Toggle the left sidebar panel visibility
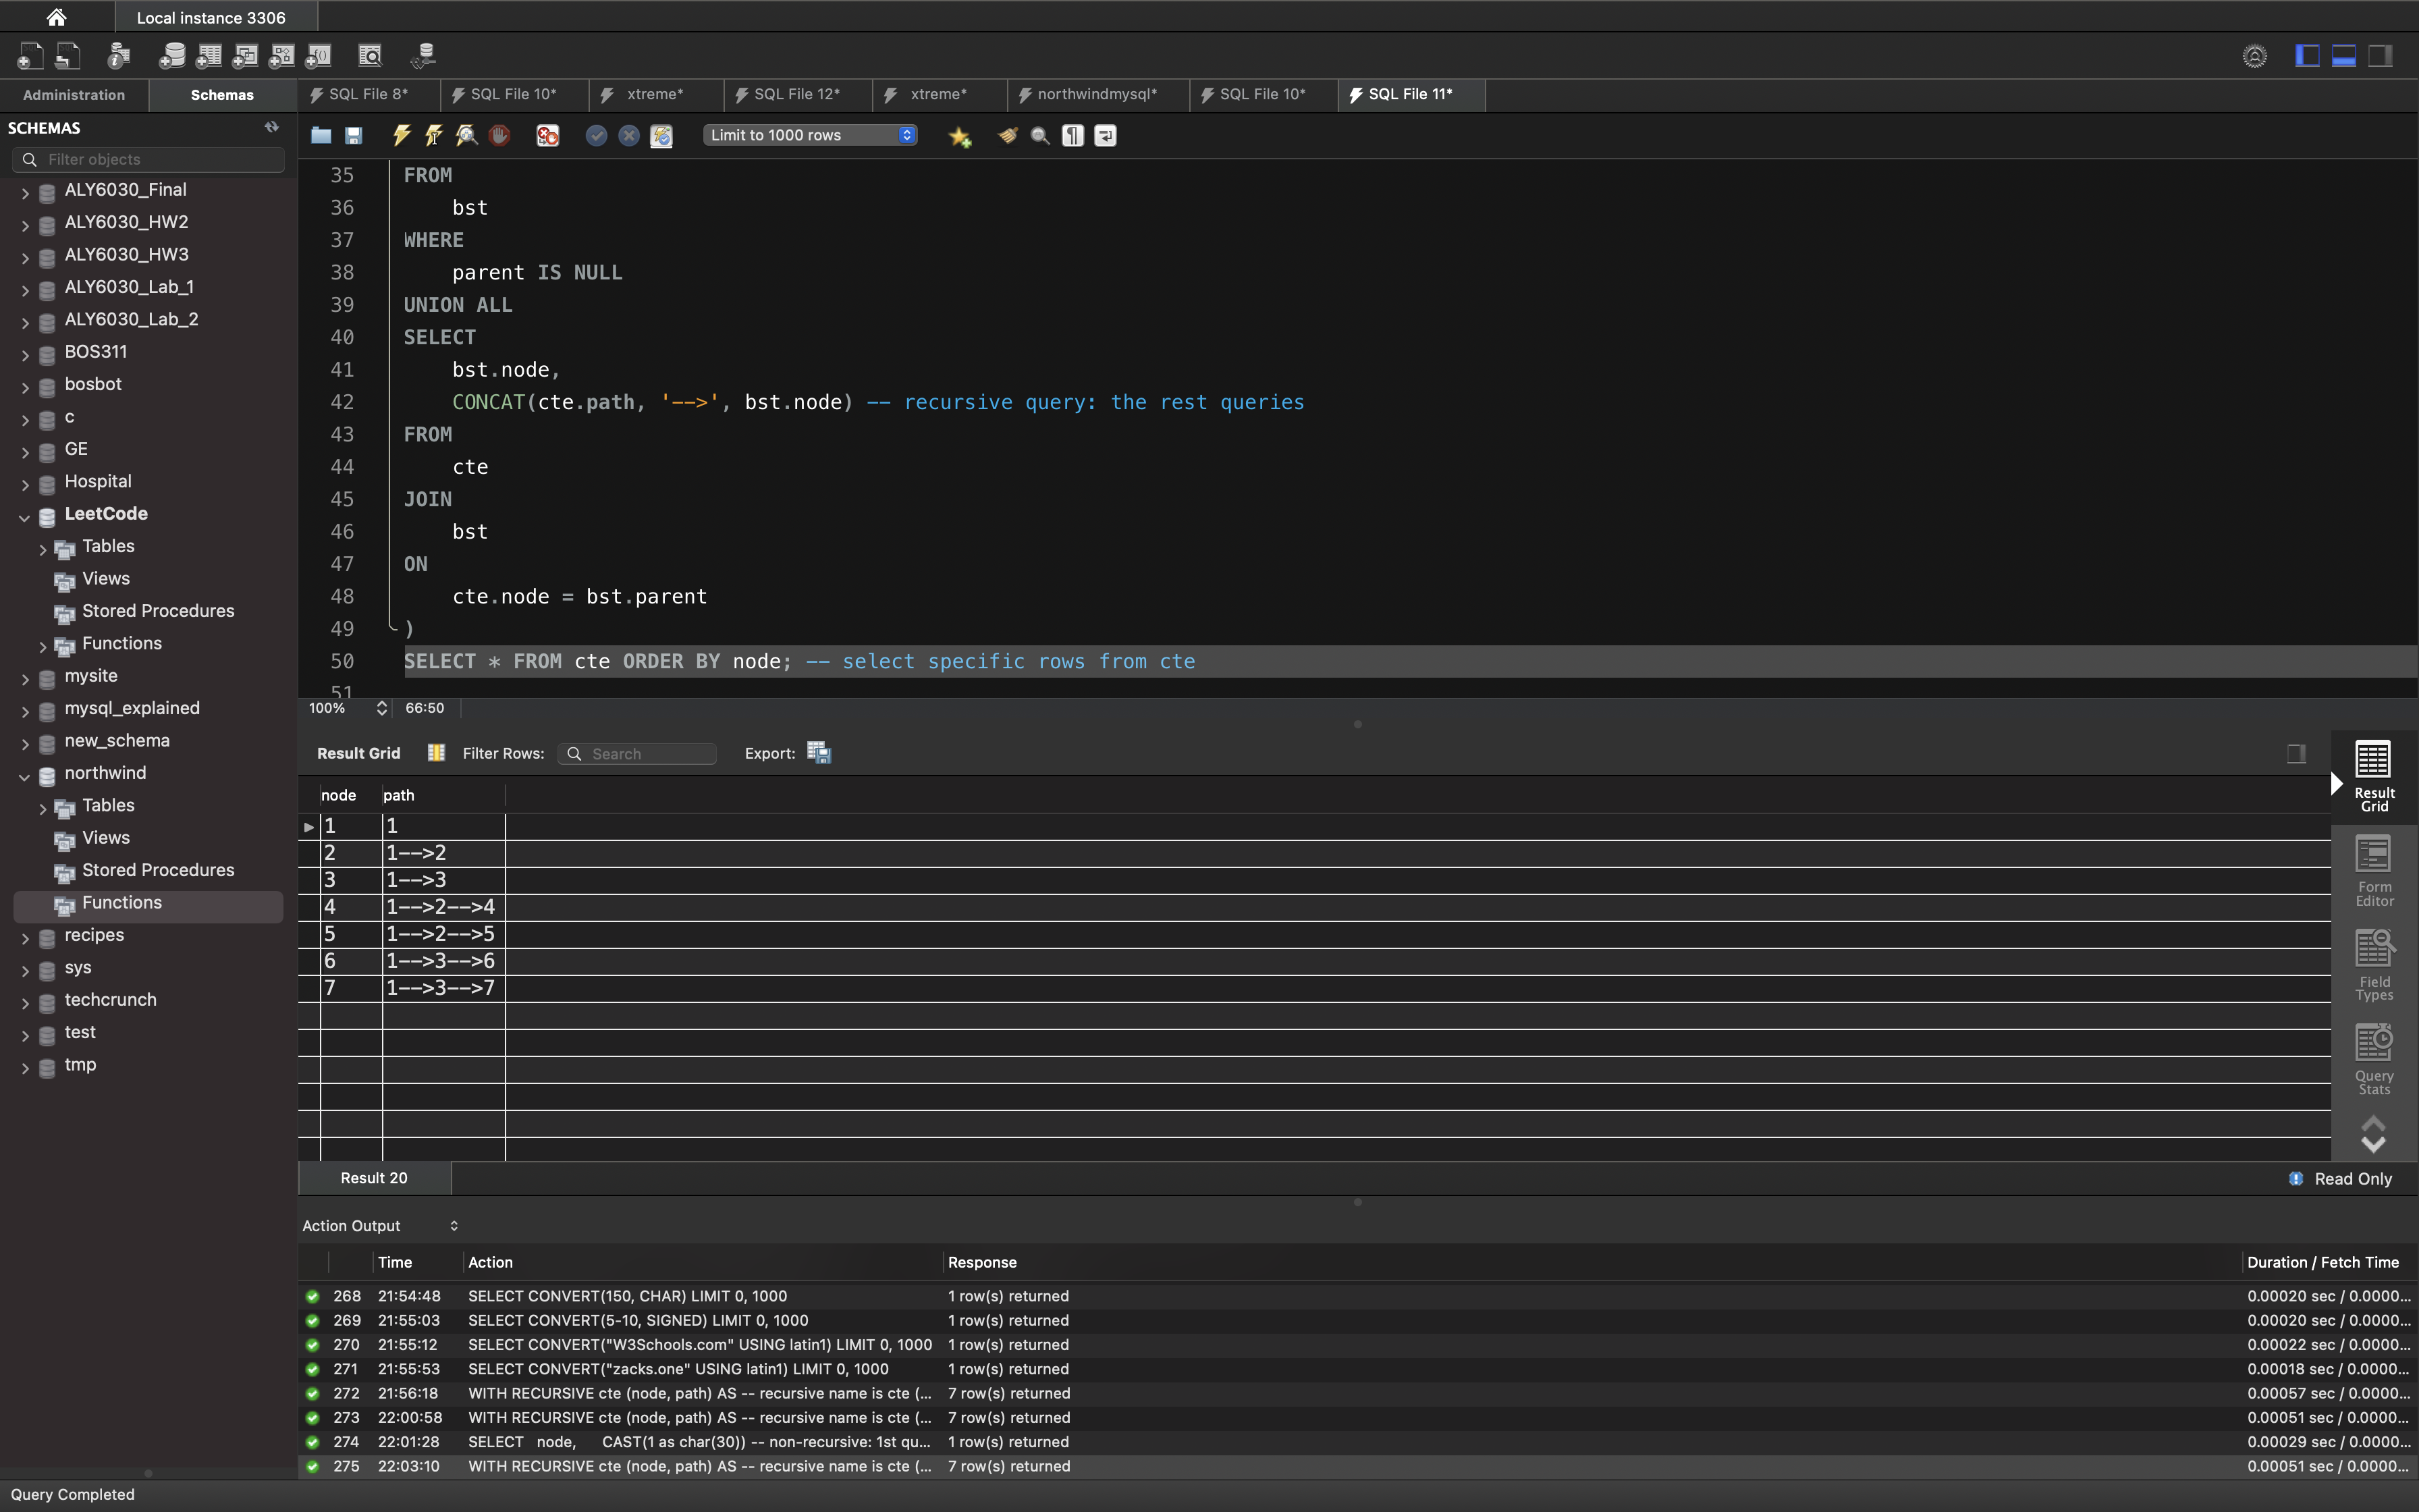Screen dimensions: 2419x1512 [x=2307, y=56]
